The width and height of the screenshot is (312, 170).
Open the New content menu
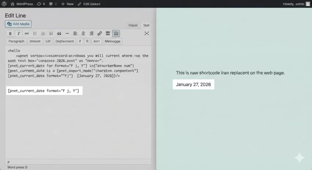pos(67,4)
